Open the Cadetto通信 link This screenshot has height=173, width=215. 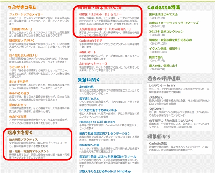point(158,144)
